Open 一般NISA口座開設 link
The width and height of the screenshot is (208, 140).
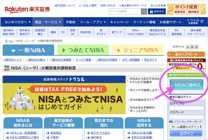pos(61,60)
